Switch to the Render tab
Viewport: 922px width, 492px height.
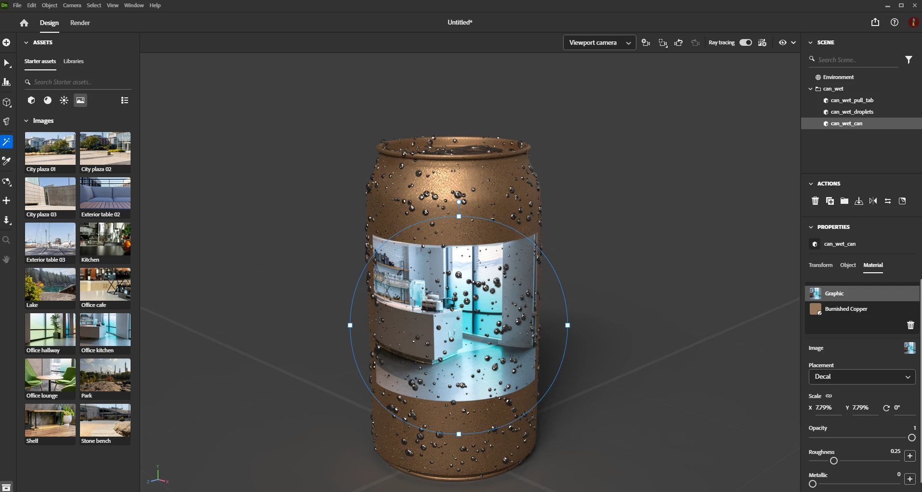tap(80, 23)
